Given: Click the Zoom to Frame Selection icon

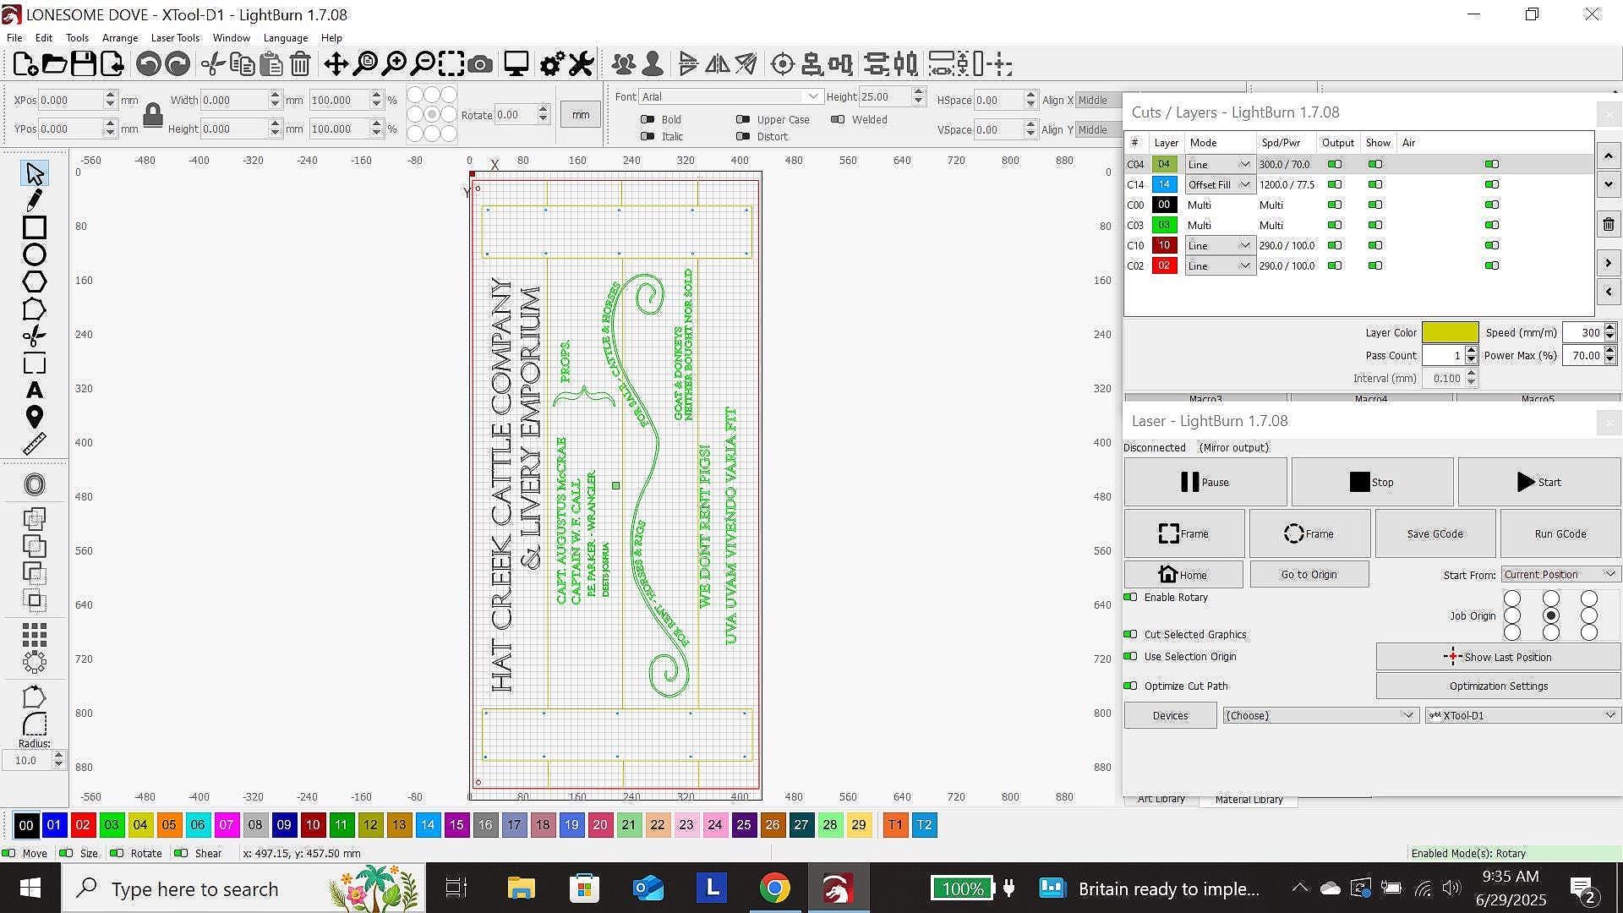Looking at the screenshot, I should [x=451, y=64].
